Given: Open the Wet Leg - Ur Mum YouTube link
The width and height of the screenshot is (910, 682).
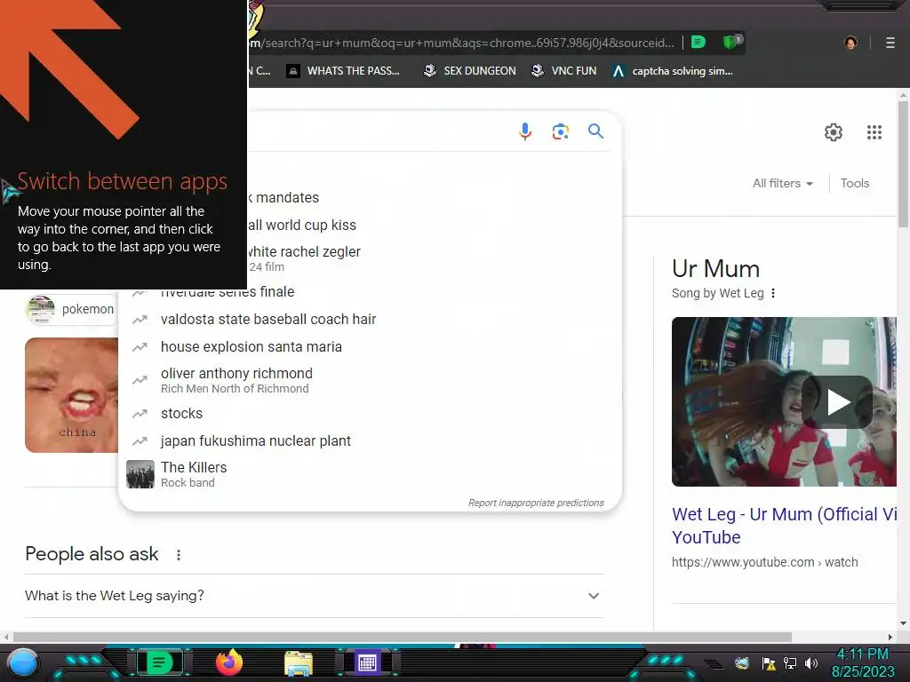Looking at the screenshot, I should [784, 526].
